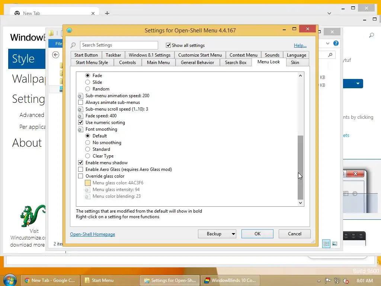Open the Open-Shell Homepage link
Viewport: 381px width, 286px height.
[93, 234]
